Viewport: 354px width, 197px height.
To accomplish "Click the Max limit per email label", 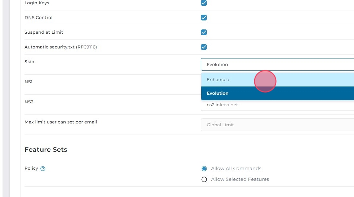I will pos(61,122).
